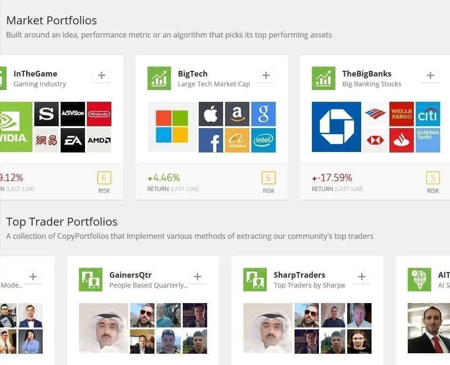Click the Alibaba logo in BigTech
This screenshot has height=365, width=450.
coord(237,140)
